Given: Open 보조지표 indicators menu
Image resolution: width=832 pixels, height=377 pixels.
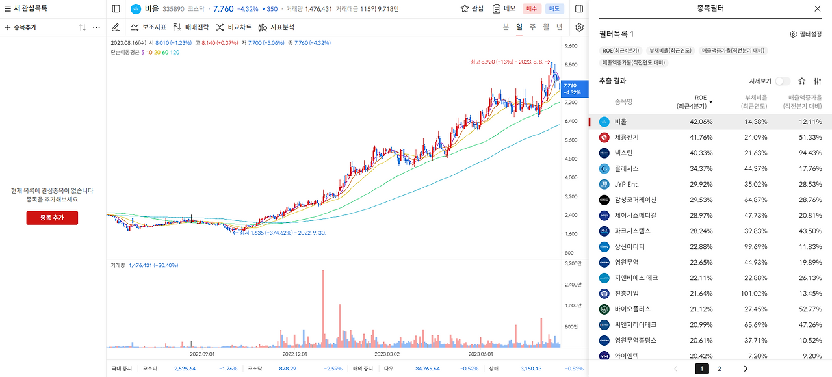Looking at the screenshot, I should click(148, 27).
